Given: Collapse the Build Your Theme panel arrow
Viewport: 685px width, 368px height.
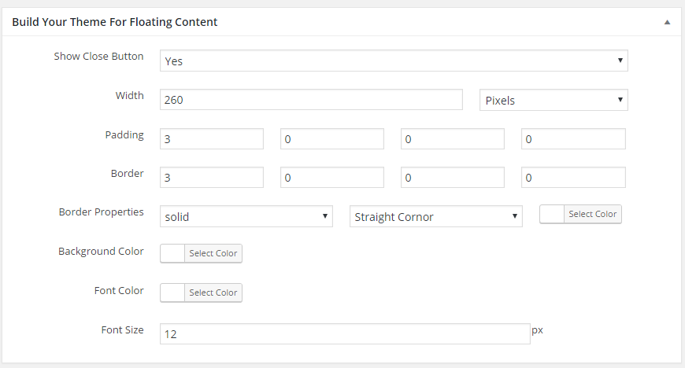Looking at the screenshot, I should click(x=667, y=22).
